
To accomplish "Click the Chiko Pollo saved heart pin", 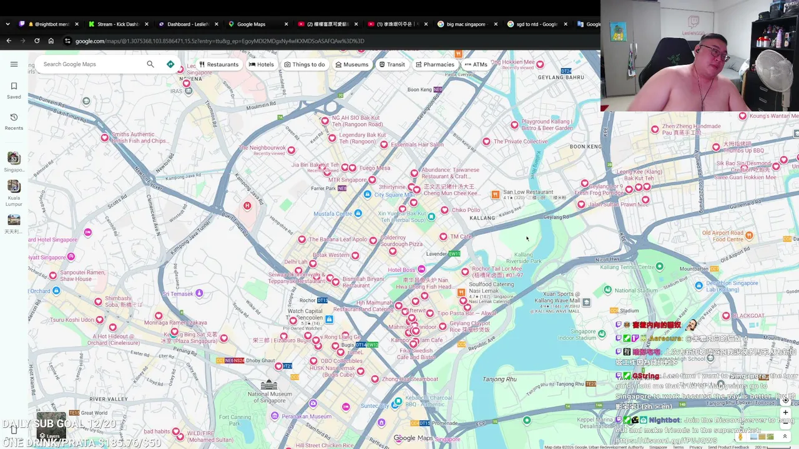I will coord(444,210).
